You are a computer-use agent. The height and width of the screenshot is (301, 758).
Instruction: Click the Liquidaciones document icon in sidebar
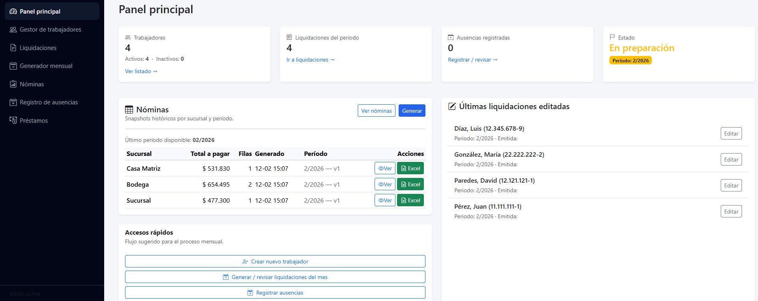click(x=13, y=48)
